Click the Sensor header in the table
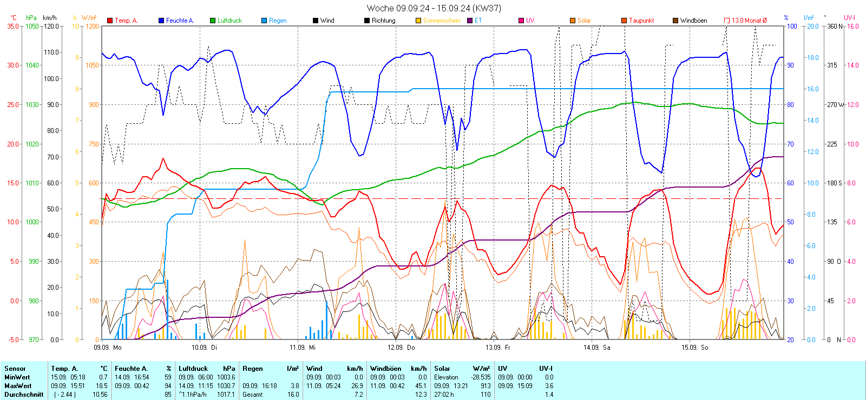 15,369
